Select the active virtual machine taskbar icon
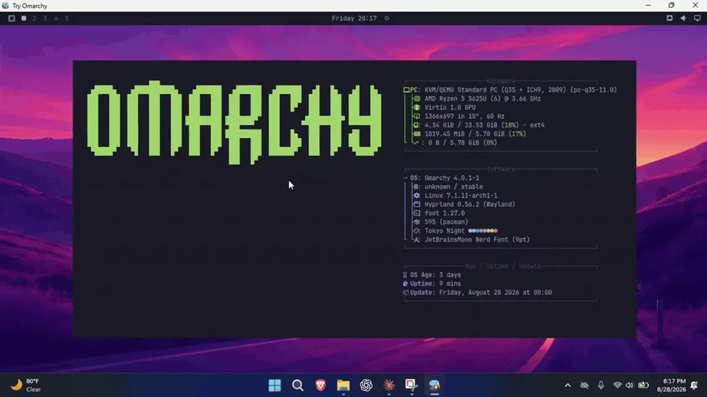707x397 pixels. tap(434, 385)
